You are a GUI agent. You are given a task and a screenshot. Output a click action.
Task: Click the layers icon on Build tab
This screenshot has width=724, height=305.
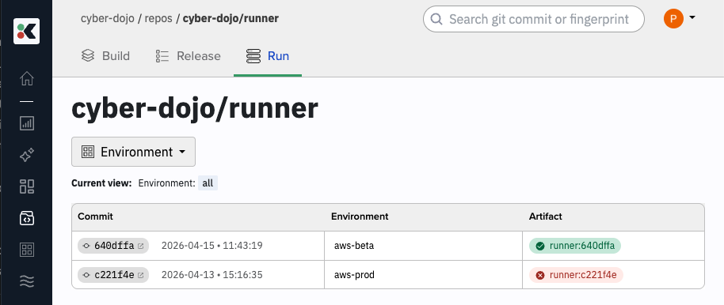click(x=88, y=56)
